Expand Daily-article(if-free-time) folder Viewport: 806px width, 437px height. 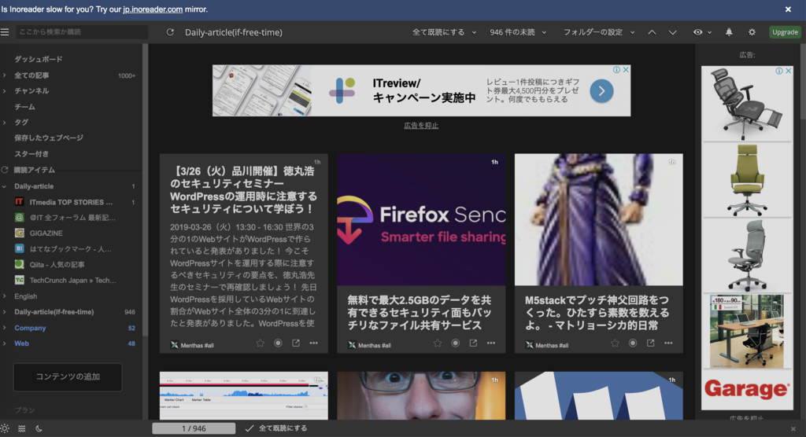pyautogui.click(x=4, y=312)
